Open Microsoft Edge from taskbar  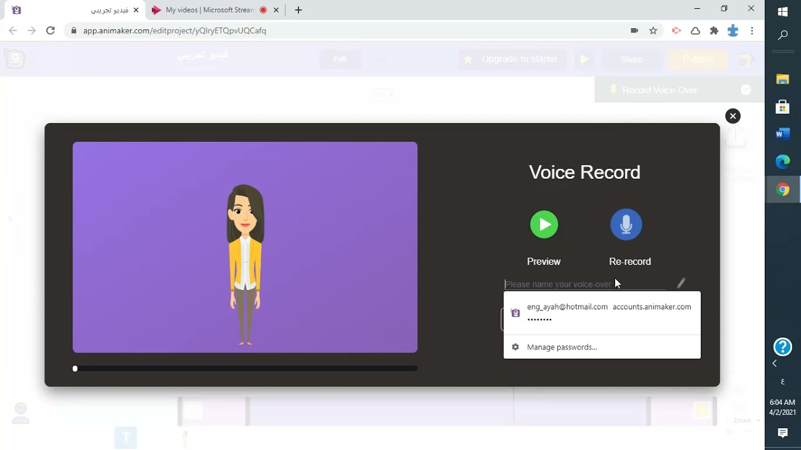pyautogui.click(x=783, y=162)
